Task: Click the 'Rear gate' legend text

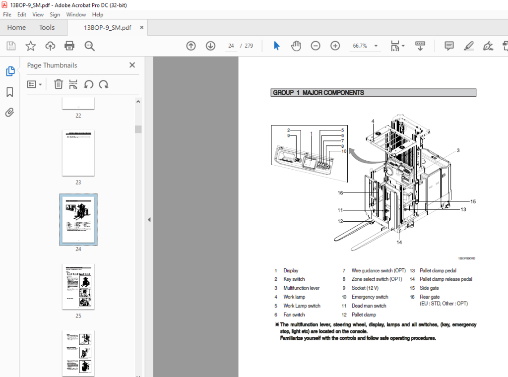Action: click(430, 297)
